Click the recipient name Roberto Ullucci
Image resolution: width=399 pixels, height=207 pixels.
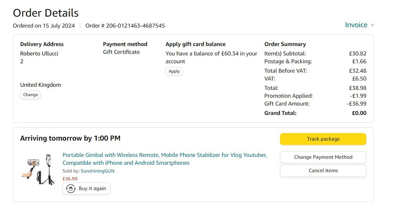pos(39,54)
